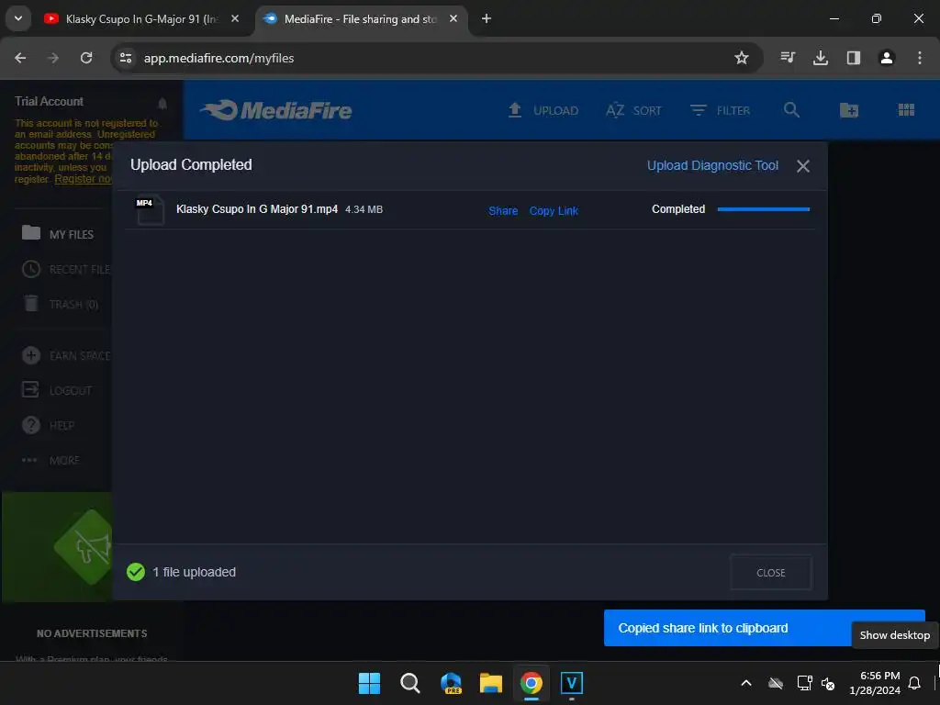Screen dimensions: 940x705
Task: Open the AZ Sort option
Action: (x=633, y=110)
